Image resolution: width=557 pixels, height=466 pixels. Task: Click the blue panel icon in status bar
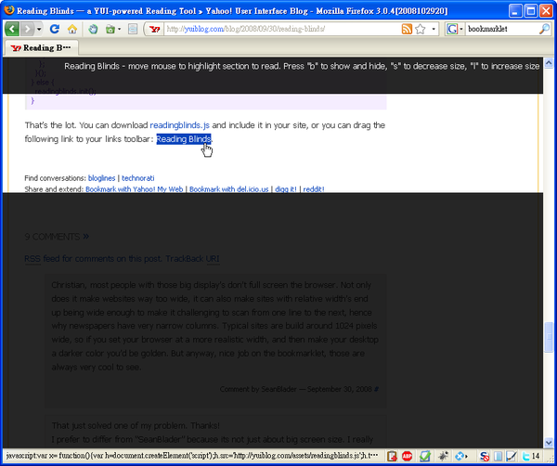coord(498,456)
